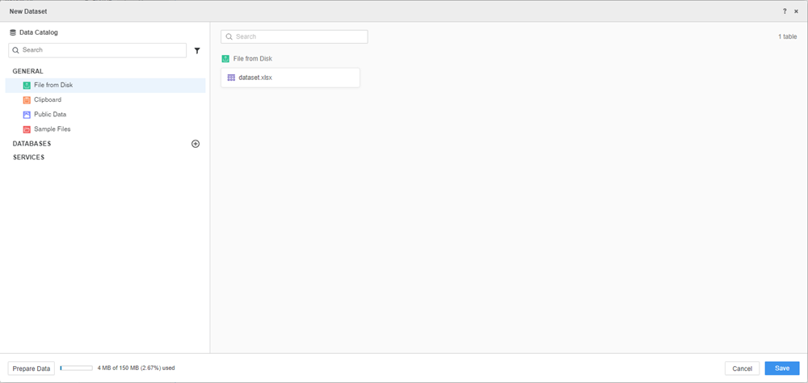Close the New Dataset dialog
This screenshot has width=808, height=383.
coord(796,11)
